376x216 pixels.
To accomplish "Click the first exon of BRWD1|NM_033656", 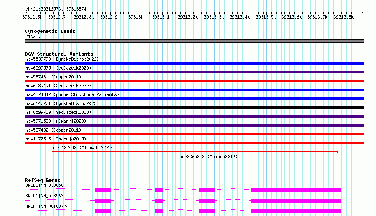I will tap(103, 190).
